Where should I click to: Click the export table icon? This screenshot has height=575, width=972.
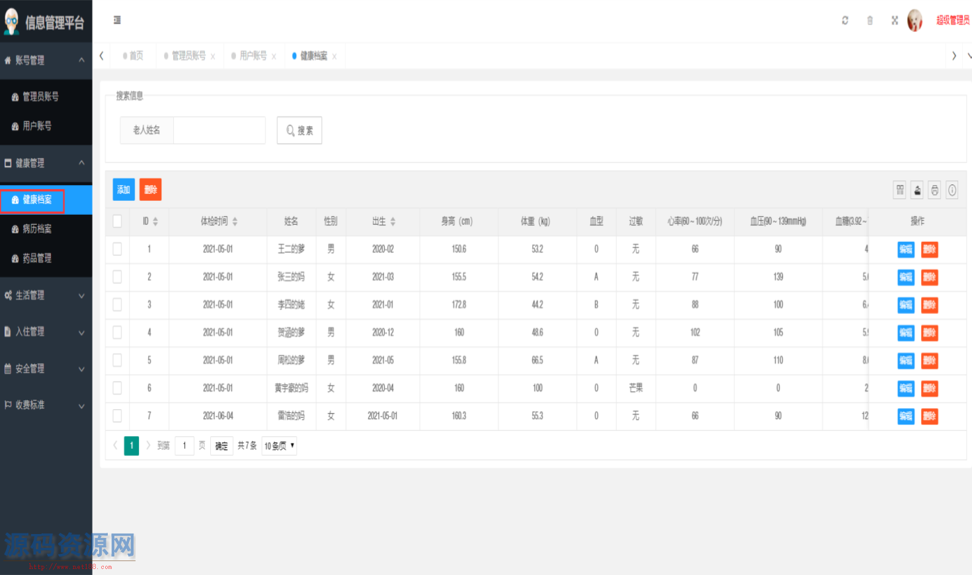click(x=917, y=190)
